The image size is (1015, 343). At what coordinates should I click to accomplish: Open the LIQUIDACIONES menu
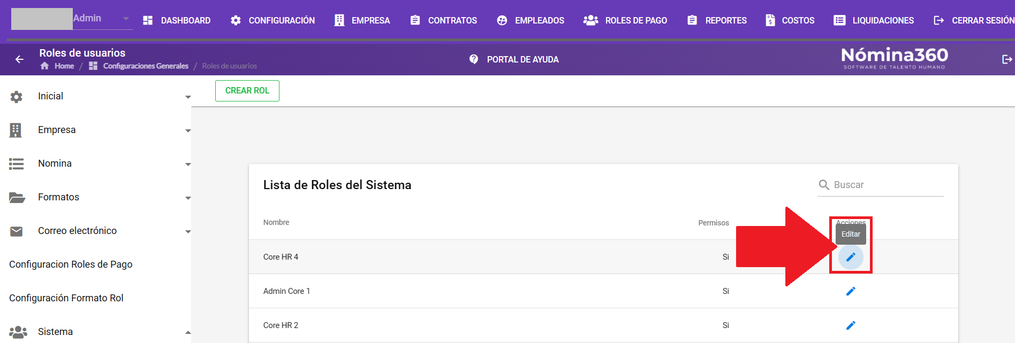883,20
